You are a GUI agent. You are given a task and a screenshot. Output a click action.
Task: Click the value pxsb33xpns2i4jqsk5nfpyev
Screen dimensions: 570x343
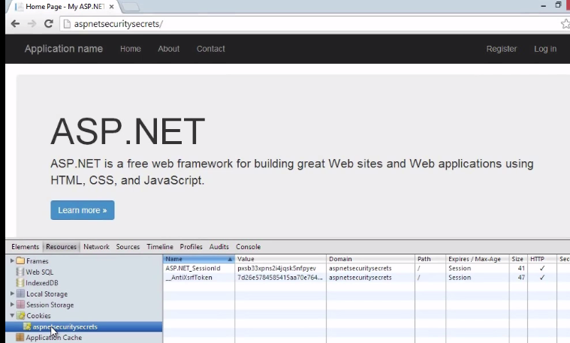[x=276, y=268]
